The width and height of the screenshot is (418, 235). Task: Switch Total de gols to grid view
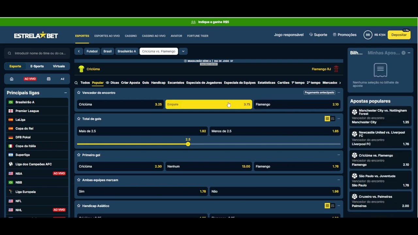coord(327,119)
